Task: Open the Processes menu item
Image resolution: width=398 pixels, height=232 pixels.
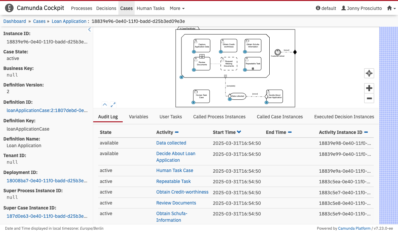Action: click(x=82, y=8)
